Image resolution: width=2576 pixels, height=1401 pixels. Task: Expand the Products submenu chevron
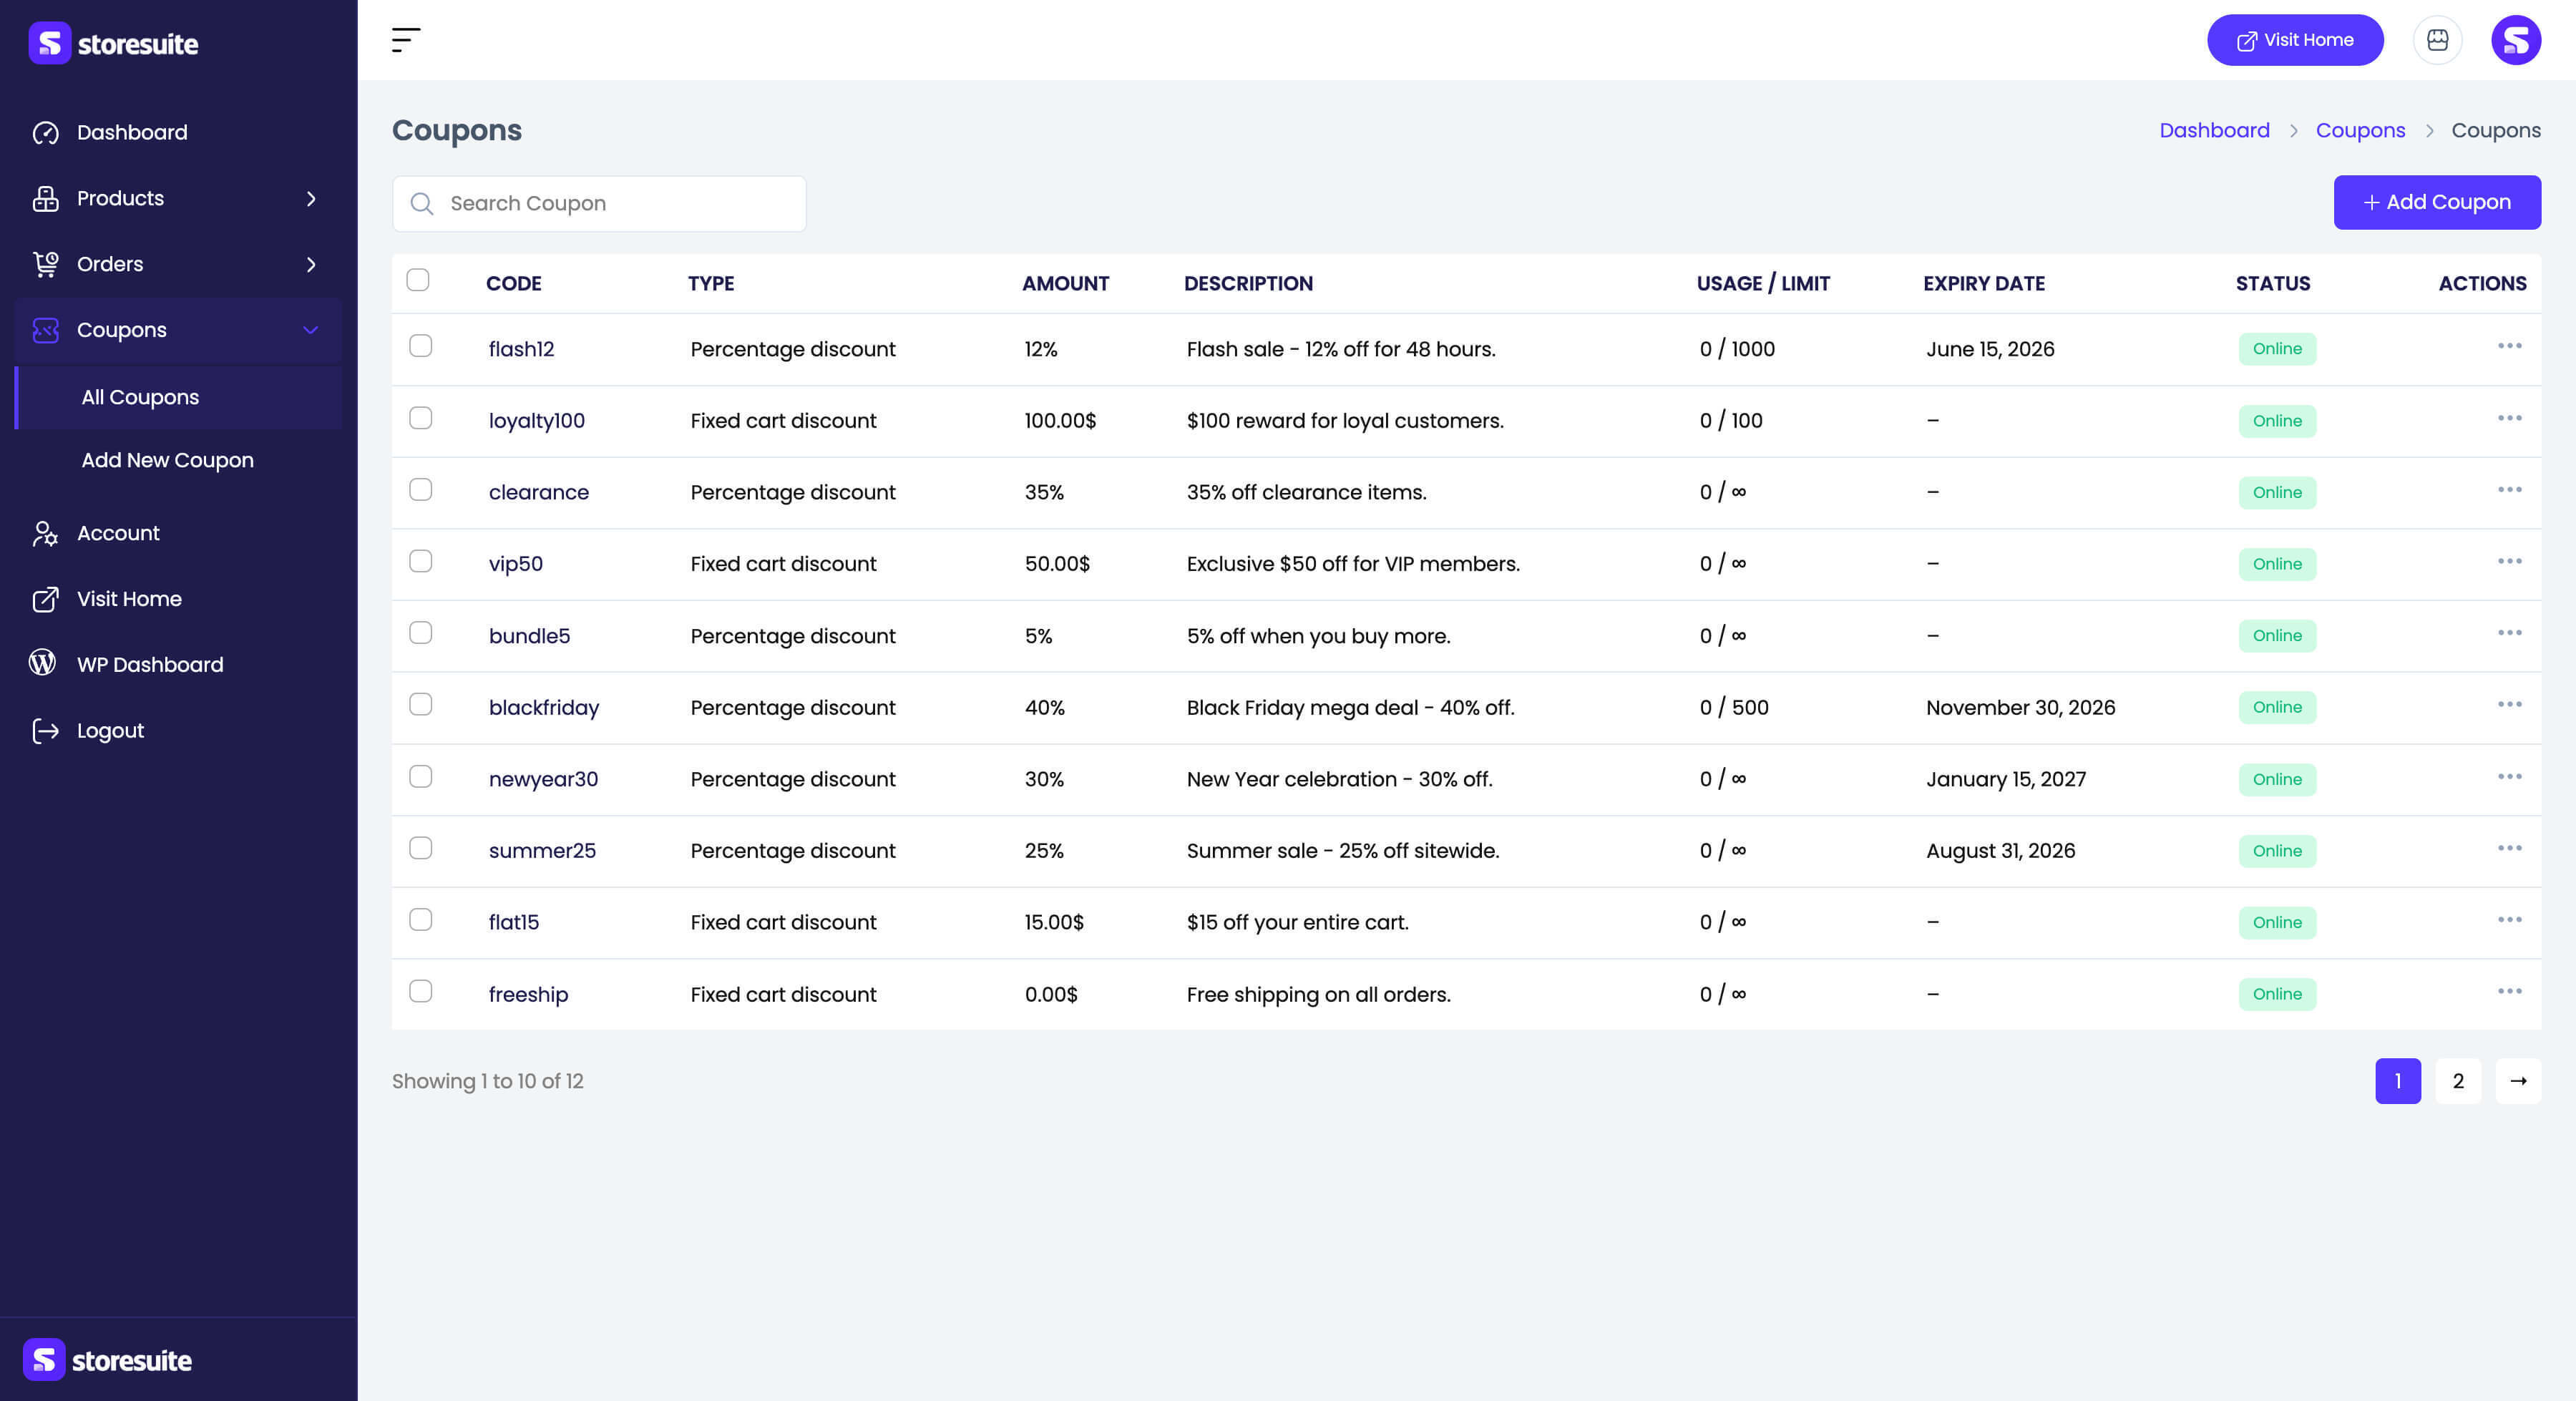click(x=311, y=199)
